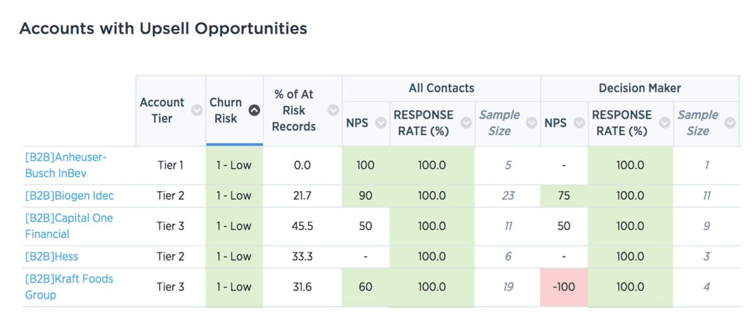Click the red -100 NPS cell
This screenshot has width=752, height=323.
564,287
